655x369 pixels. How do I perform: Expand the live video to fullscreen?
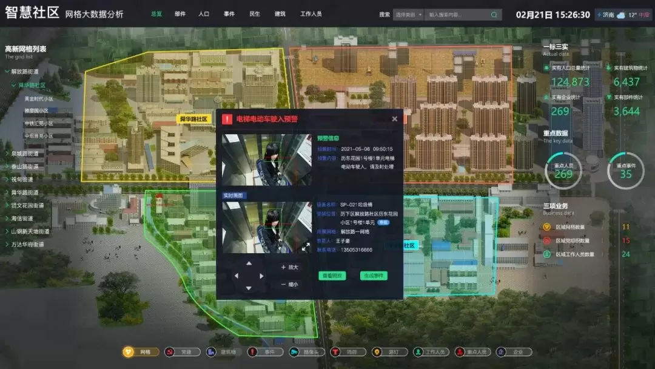point(306,246)
